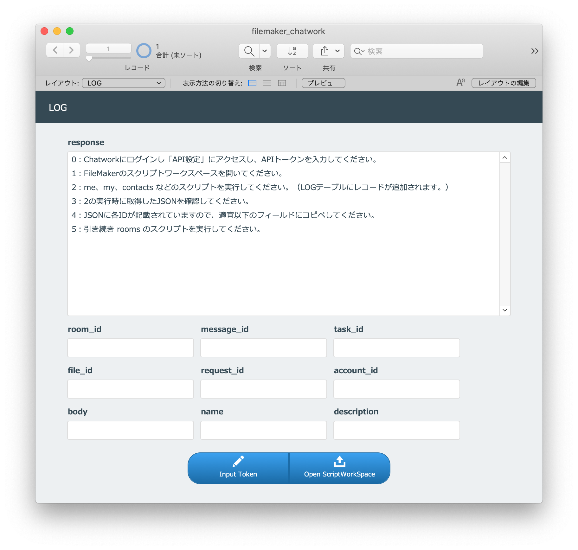Click the レイアウトの編集 button

[x=504, y=83]
